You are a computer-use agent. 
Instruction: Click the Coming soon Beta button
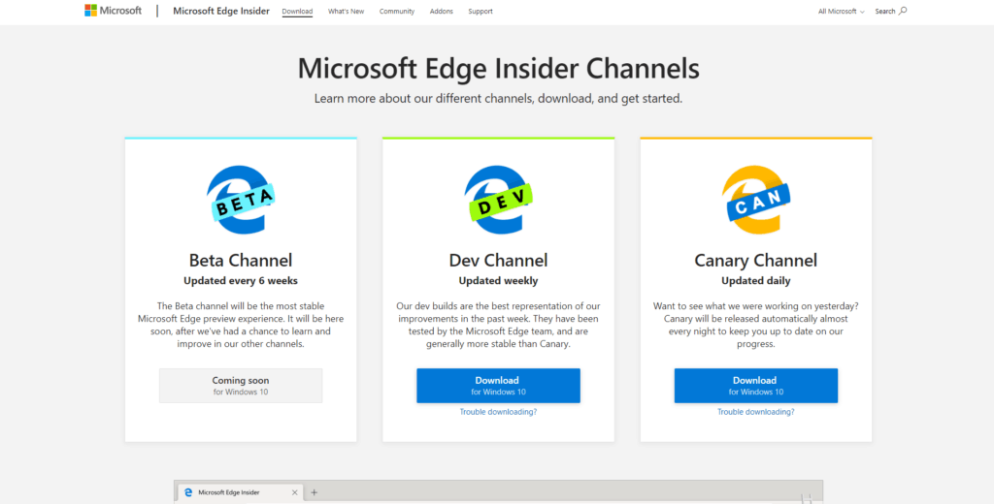241,386
